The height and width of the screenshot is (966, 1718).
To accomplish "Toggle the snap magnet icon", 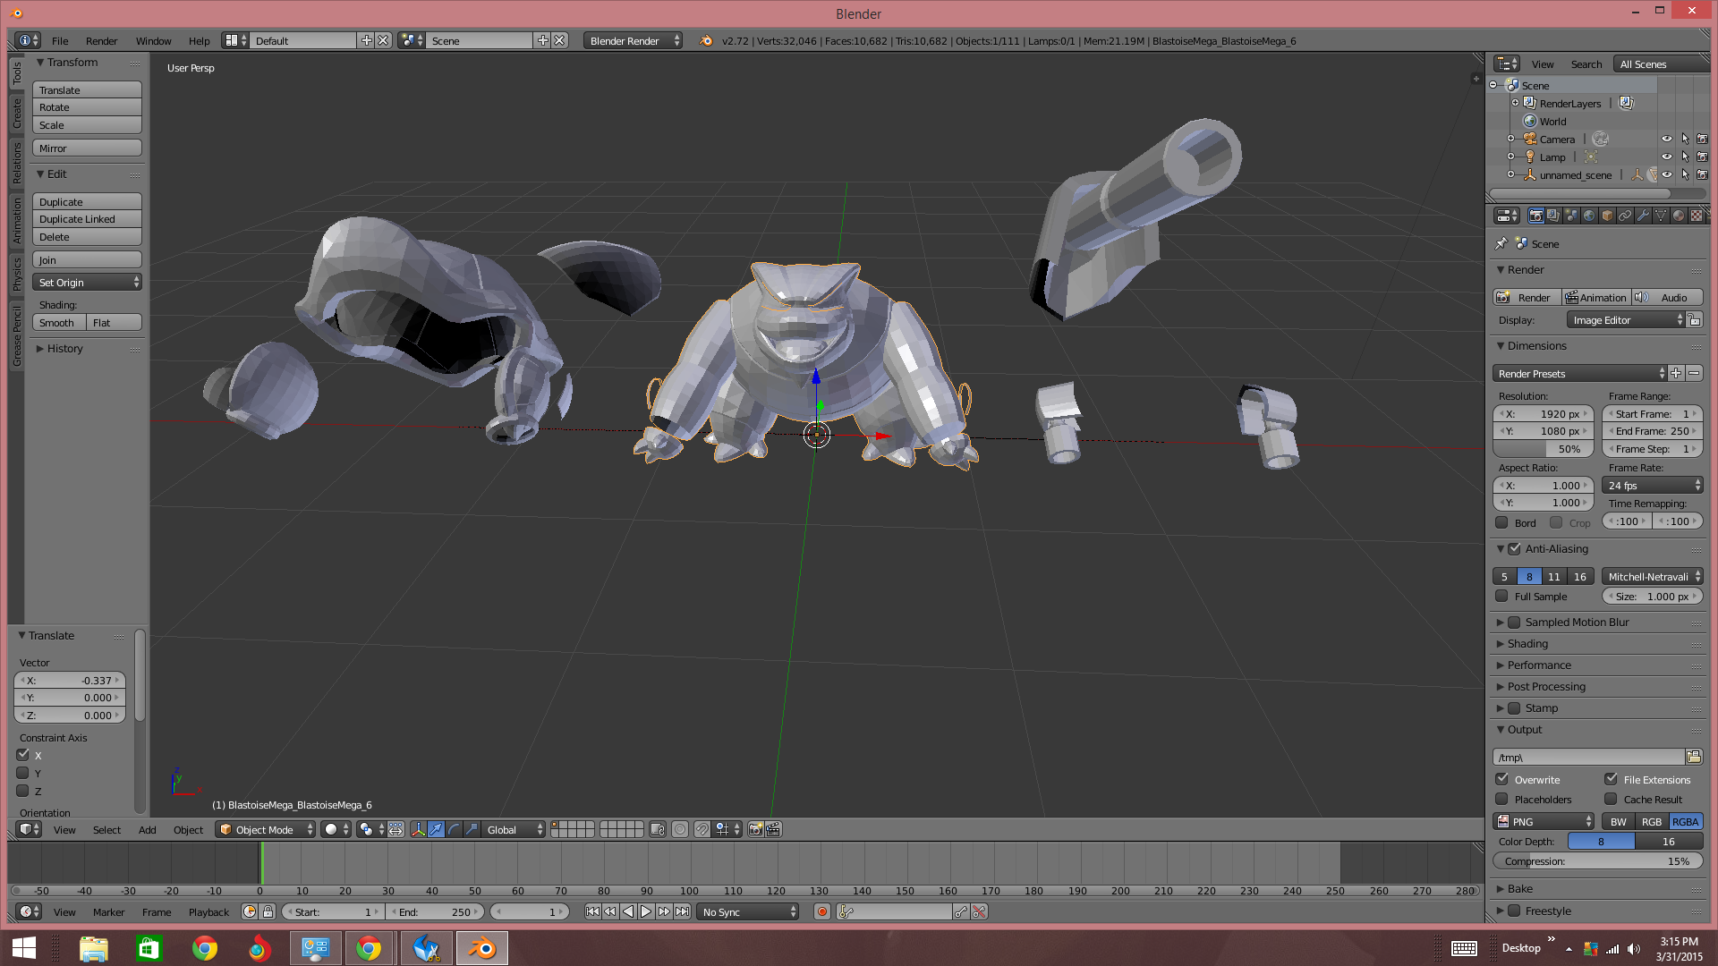I will pyautogui.click(x=702, y=829).
